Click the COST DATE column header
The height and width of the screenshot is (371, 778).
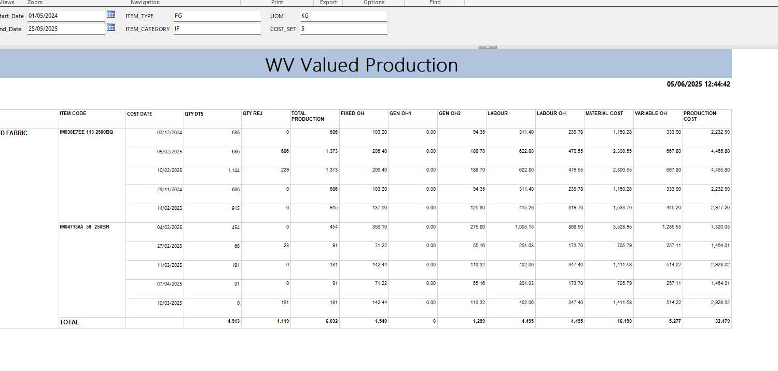[x=140, y=114]
